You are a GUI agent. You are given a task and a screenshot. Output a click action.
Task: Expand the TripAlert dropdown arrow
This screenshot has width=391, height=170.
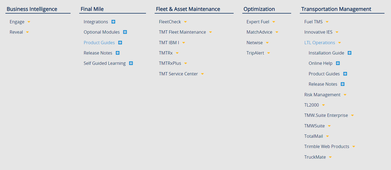[269, 53]
